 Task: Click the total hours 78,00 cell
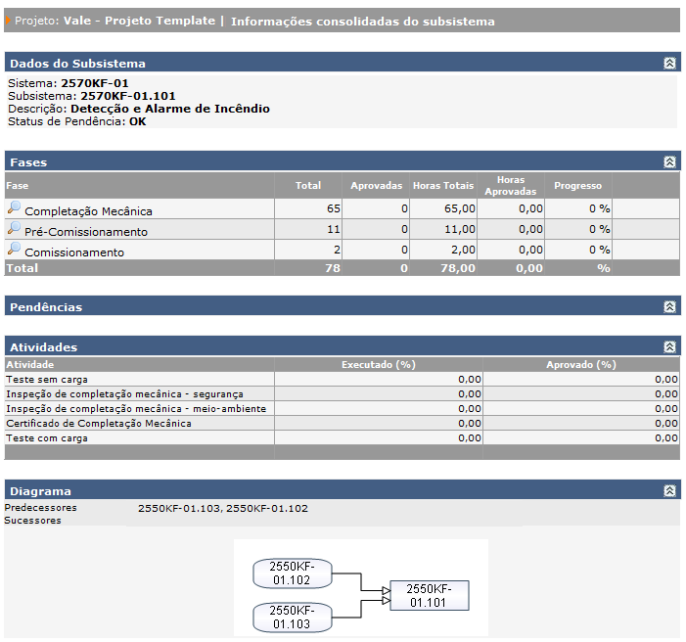458,268
